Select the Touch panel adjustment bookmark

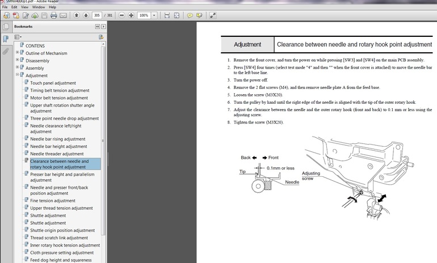53,83
